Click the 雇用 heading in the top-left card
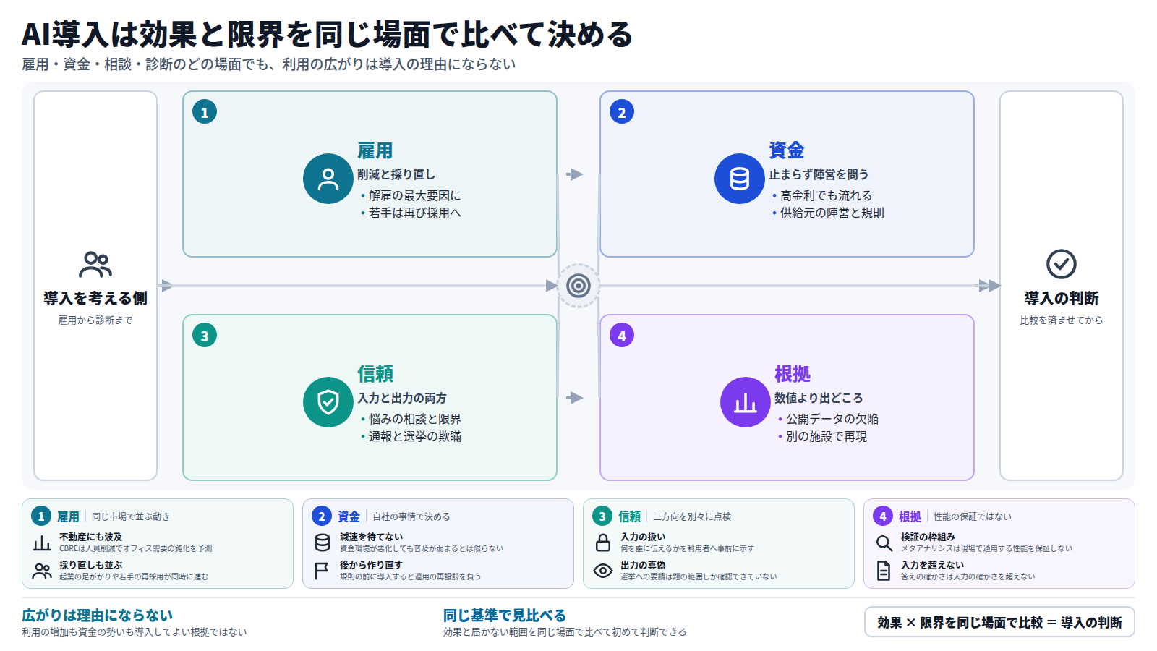The height and width of the screenshot is (651, 1157). point(375,150)
